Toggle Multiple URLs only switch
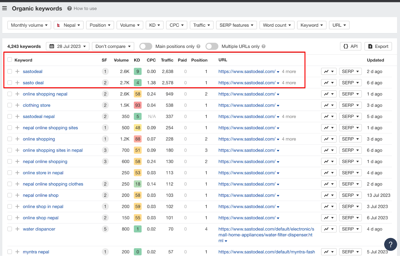 click(212, 46)
